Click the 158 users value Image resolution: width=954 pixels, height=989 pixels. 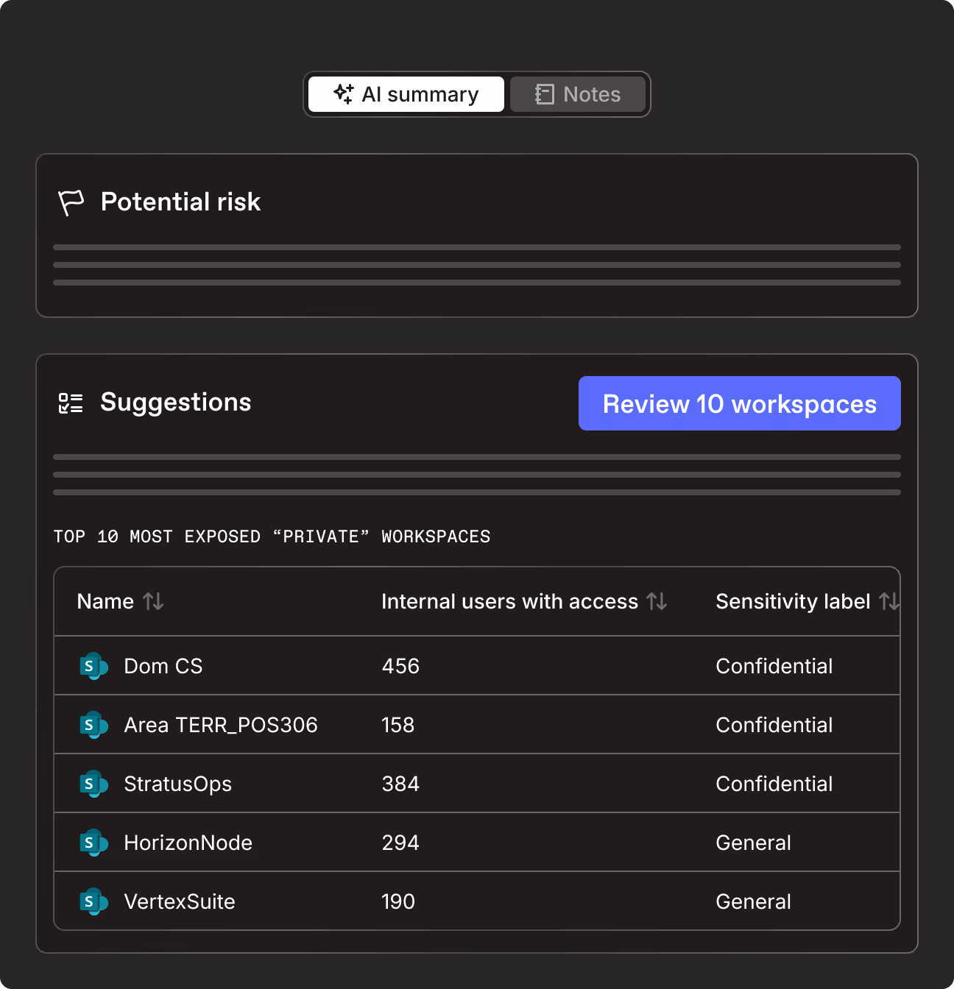(398, 725)
